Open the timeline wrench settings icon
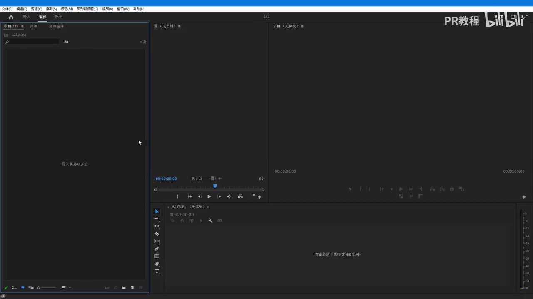533x299 pixels. pyautogui.click(x=210, y=221)
